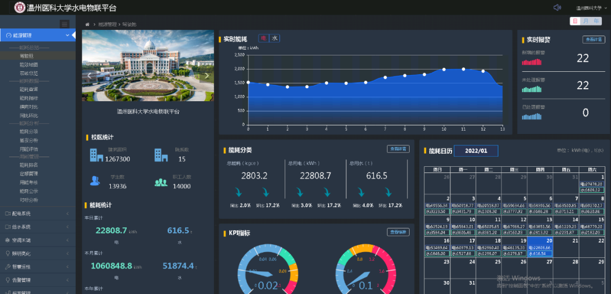The height and width of the screenshot is (294, 611).
Task: Click the 空调末端 fan icon
Action: click(x=8, y=240)
